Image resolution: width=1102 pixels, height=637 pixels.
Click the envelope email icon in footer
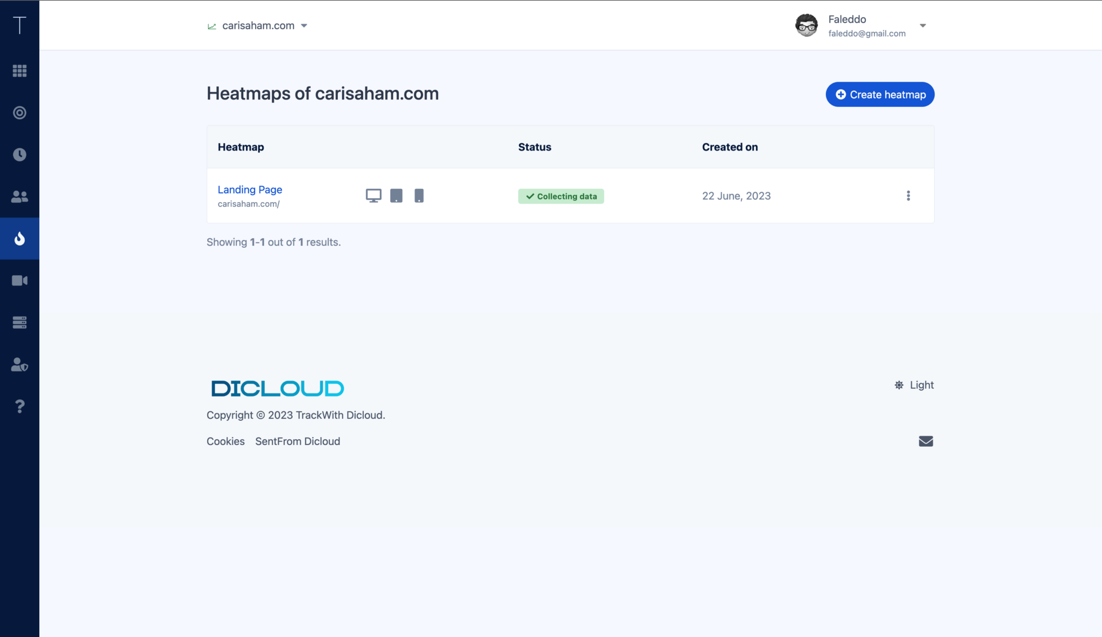coord(926,441)
